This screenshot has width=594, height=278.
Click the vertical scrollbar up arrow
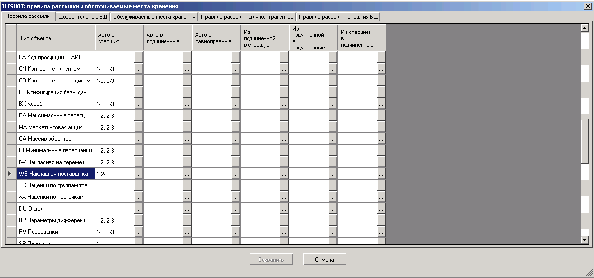click(585, 28)
